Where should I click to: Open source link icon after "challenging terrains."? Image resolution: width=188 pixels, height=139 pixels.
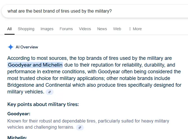(80, 128)
